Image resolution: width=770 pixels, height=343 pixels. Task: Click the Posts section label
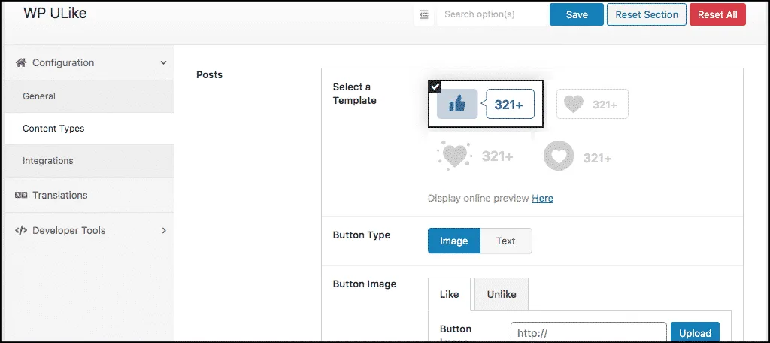point(209,74)
